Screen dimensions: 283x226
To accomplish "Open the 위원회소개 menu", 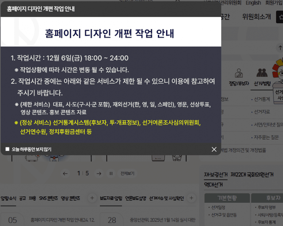I will pos(256,17).
